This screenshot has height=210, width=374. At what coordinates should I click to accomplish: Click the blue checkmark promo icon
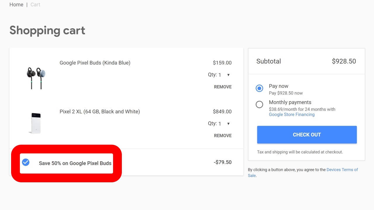pos(26,162)
